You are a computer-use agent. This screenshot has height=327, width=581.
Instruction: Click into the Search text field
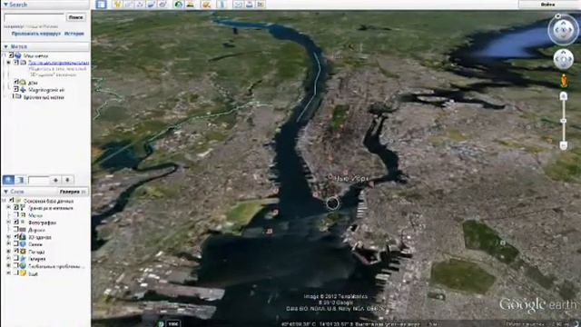pyautogui.click(x=34, y=17)
